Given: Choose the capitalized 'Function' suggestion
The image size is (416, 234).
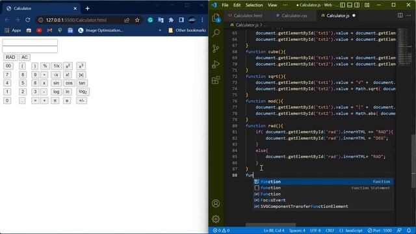Looking at the screenshot, I should pyautogui.click(x=324, y=194).
